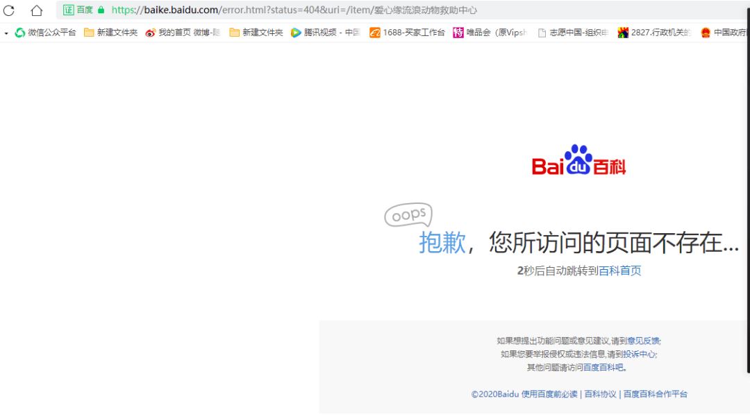Open the first 新建文件夹 bookmark folder
This screenshot has height=419, width=750.
coord(110,32)
